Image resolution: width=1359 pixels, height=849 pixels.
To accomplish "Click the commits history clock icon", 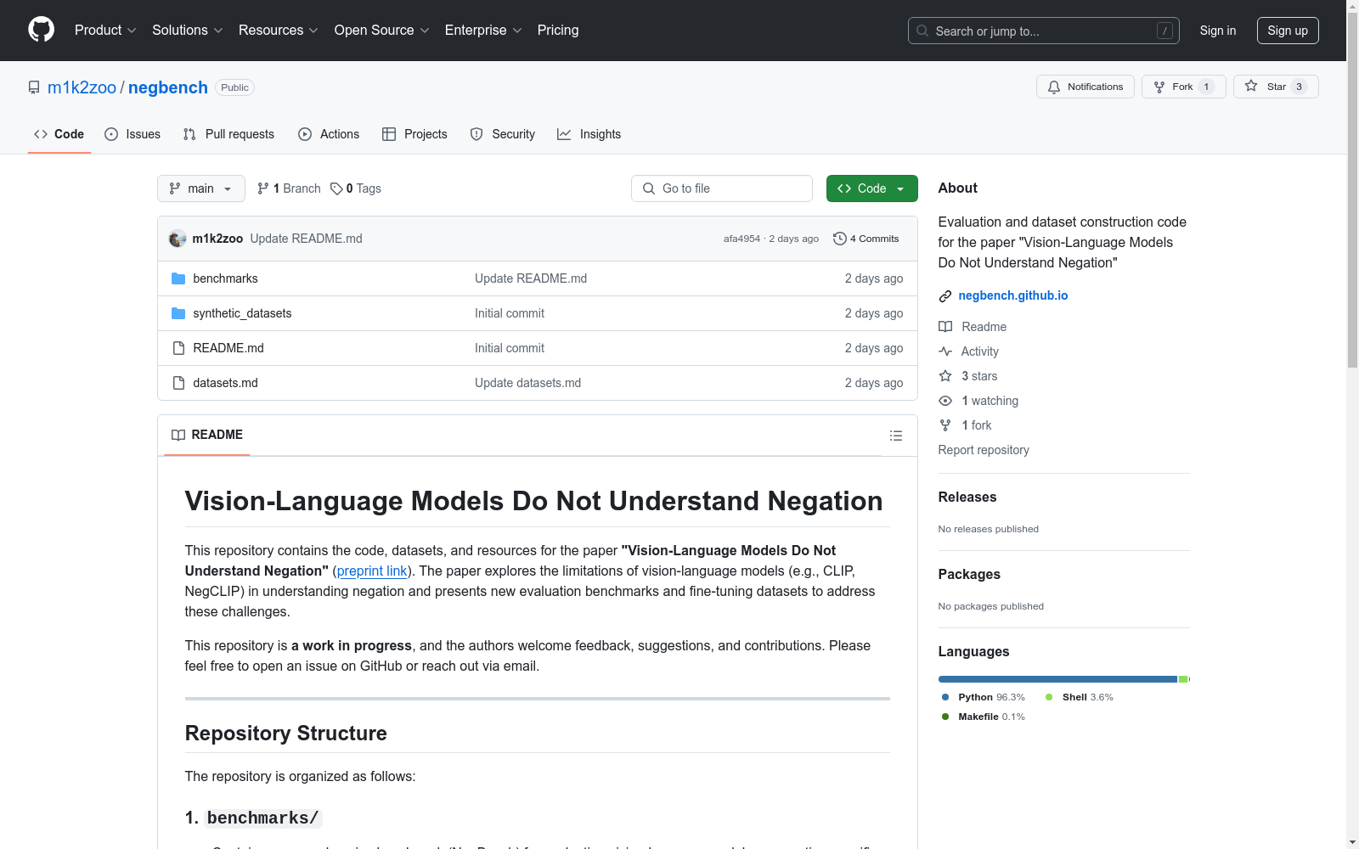I will pyautogui.click(x=840, y=239).
